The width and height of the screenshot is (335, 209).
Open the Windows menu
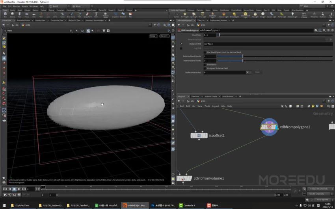[x=34, y=6]
